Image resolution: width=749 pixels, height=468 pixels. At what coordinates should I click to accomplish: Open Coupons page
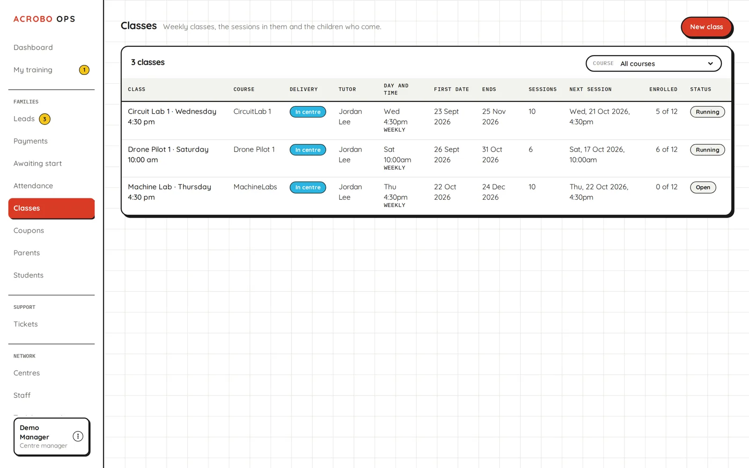(x=29, y=231)
